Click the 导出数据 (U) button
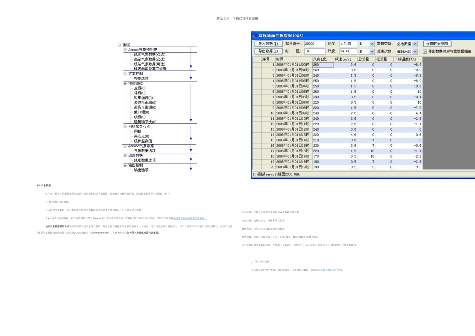The height and width of the screenshot is (336, 475). click(268, 51)
